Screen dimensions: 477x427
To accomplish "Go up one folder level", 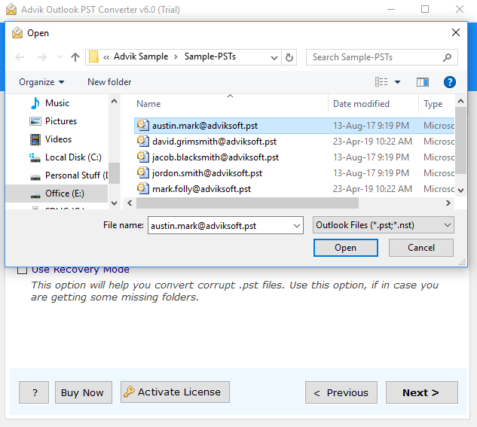I will click(75, 57).
